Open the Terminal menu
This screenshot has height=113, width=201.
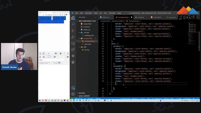click(112, 13)
